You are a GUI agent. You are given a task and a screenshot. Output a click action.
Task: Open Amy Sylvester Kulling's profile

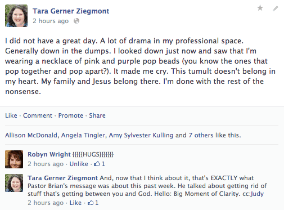[141, 135]
